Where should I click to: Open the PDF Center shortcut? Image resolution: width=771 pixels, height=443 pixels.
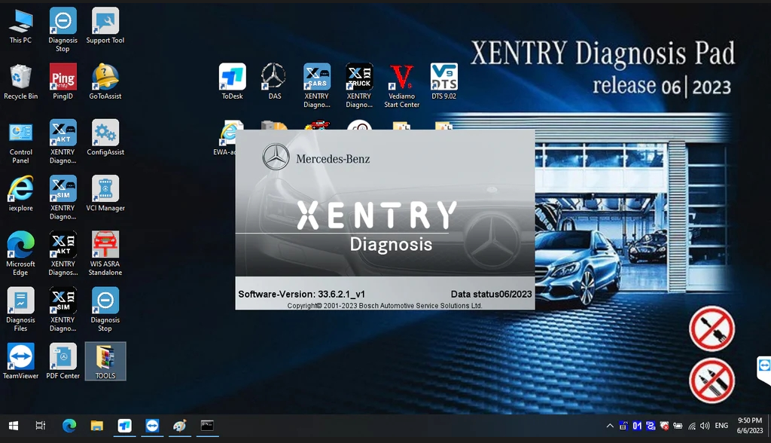click(63, 362)
